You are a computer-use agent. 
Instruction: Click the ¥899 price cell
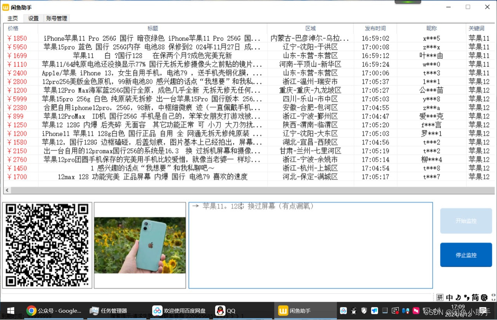tap(16, 116)
